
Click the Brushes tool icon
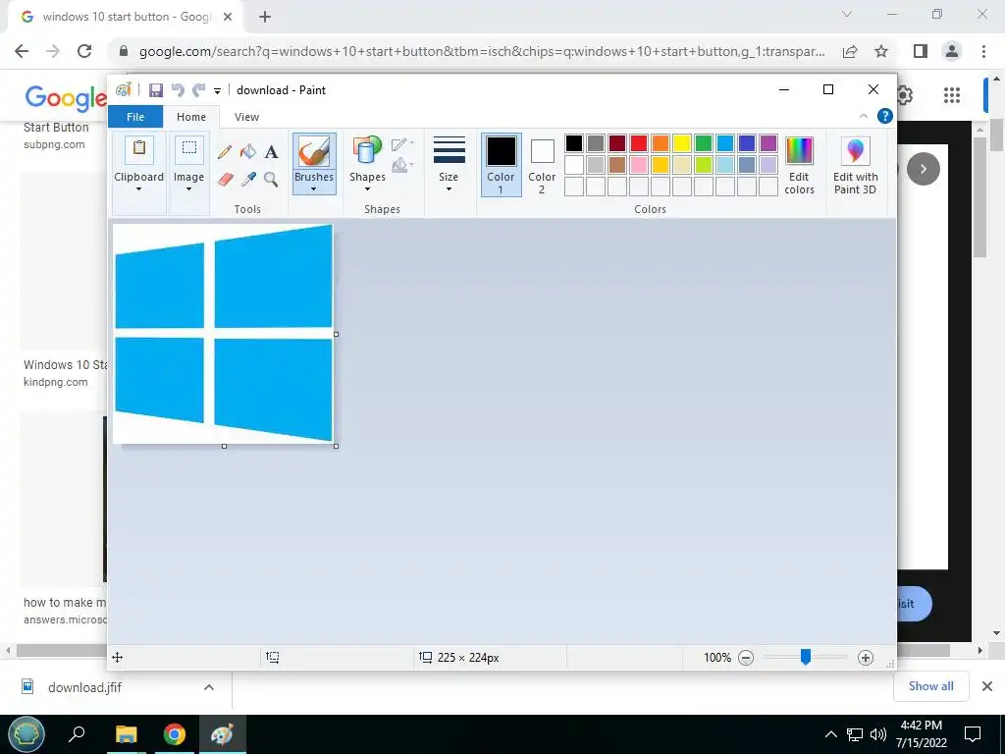pyautogui.click(x=314, y=151)
